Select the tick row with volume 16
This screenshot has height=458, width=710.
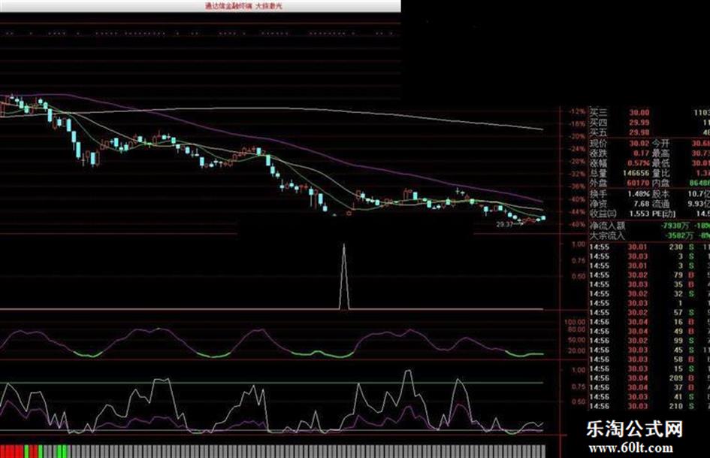pos(649,323)
